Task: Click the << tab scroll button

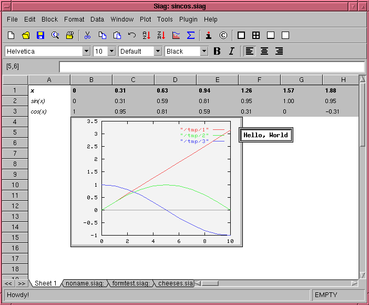Action: [x=8, y=283]
